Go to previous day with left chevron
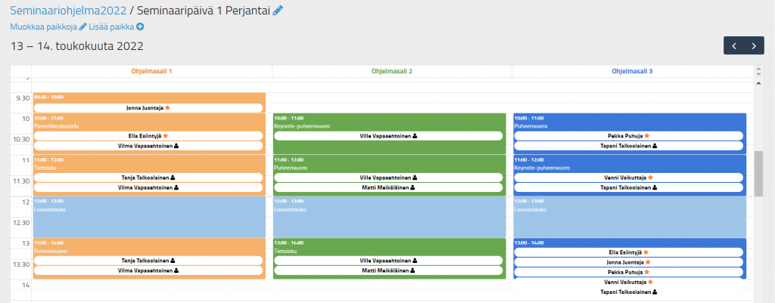 [733, 46]
